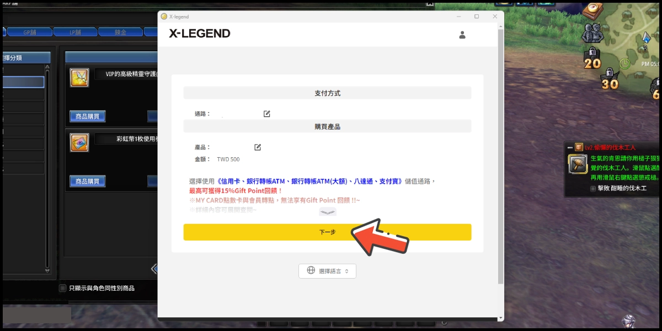
Task: Toggle the 擊敗 酣睡的伐木工 quest checkbox
Action: [x=593, y=188]
